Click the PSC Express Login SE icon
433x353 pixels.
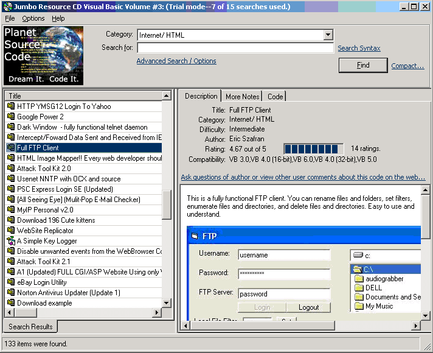coord(11,189)
